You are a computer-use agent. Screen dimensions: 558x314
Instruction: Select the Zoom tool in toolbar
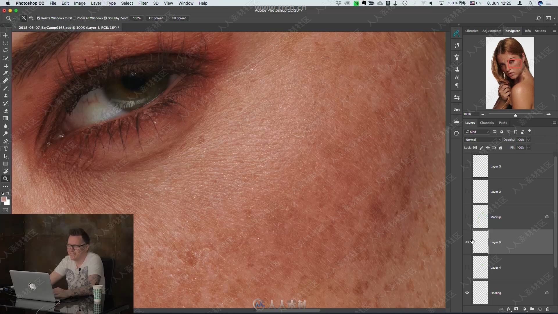pos(6,179)
